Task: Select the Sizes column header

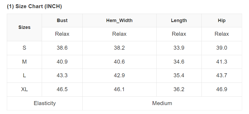Action: [x=24, y=27]
